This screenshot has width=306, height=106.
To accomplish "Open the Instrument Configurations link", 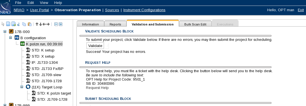I will [x=144, y=10].
